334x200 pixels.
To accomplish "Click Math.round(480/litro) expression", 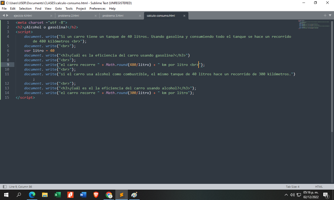I will coord(129,65).
